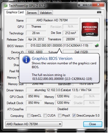
Task: Click the Subvendor field Dell (1028)
Action: pyautogui.click(x=81, y=52)
